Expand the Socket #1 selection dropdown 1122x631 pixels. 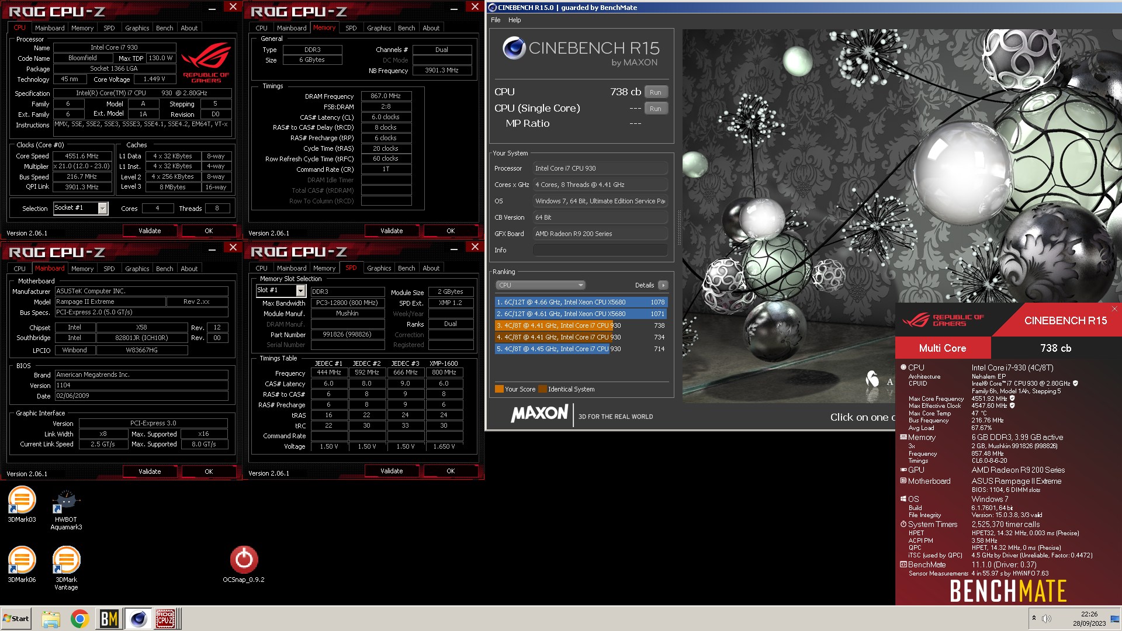click(x=103, y=208)
